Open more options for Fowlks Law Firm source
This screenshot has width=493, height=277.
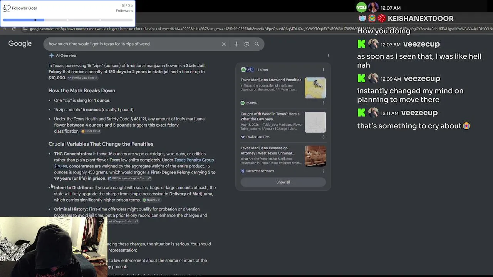324,137
